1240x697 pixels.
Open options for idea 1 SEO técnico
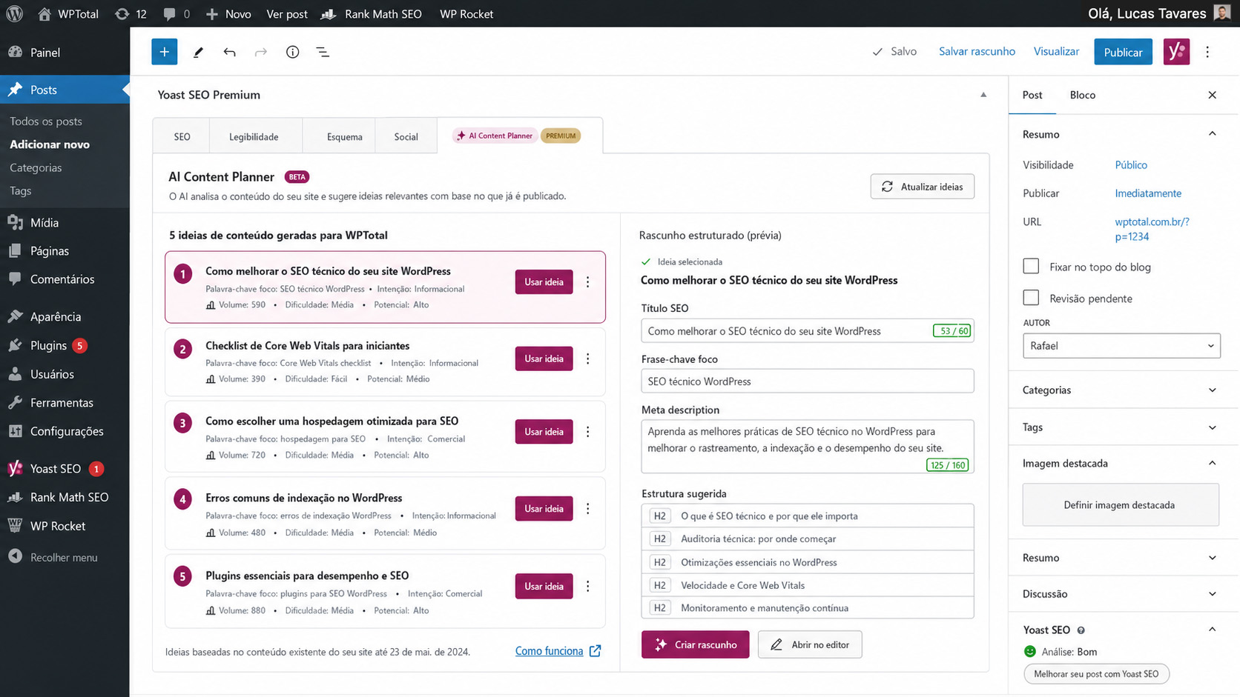pyautogui.click(x=588, y=282)
